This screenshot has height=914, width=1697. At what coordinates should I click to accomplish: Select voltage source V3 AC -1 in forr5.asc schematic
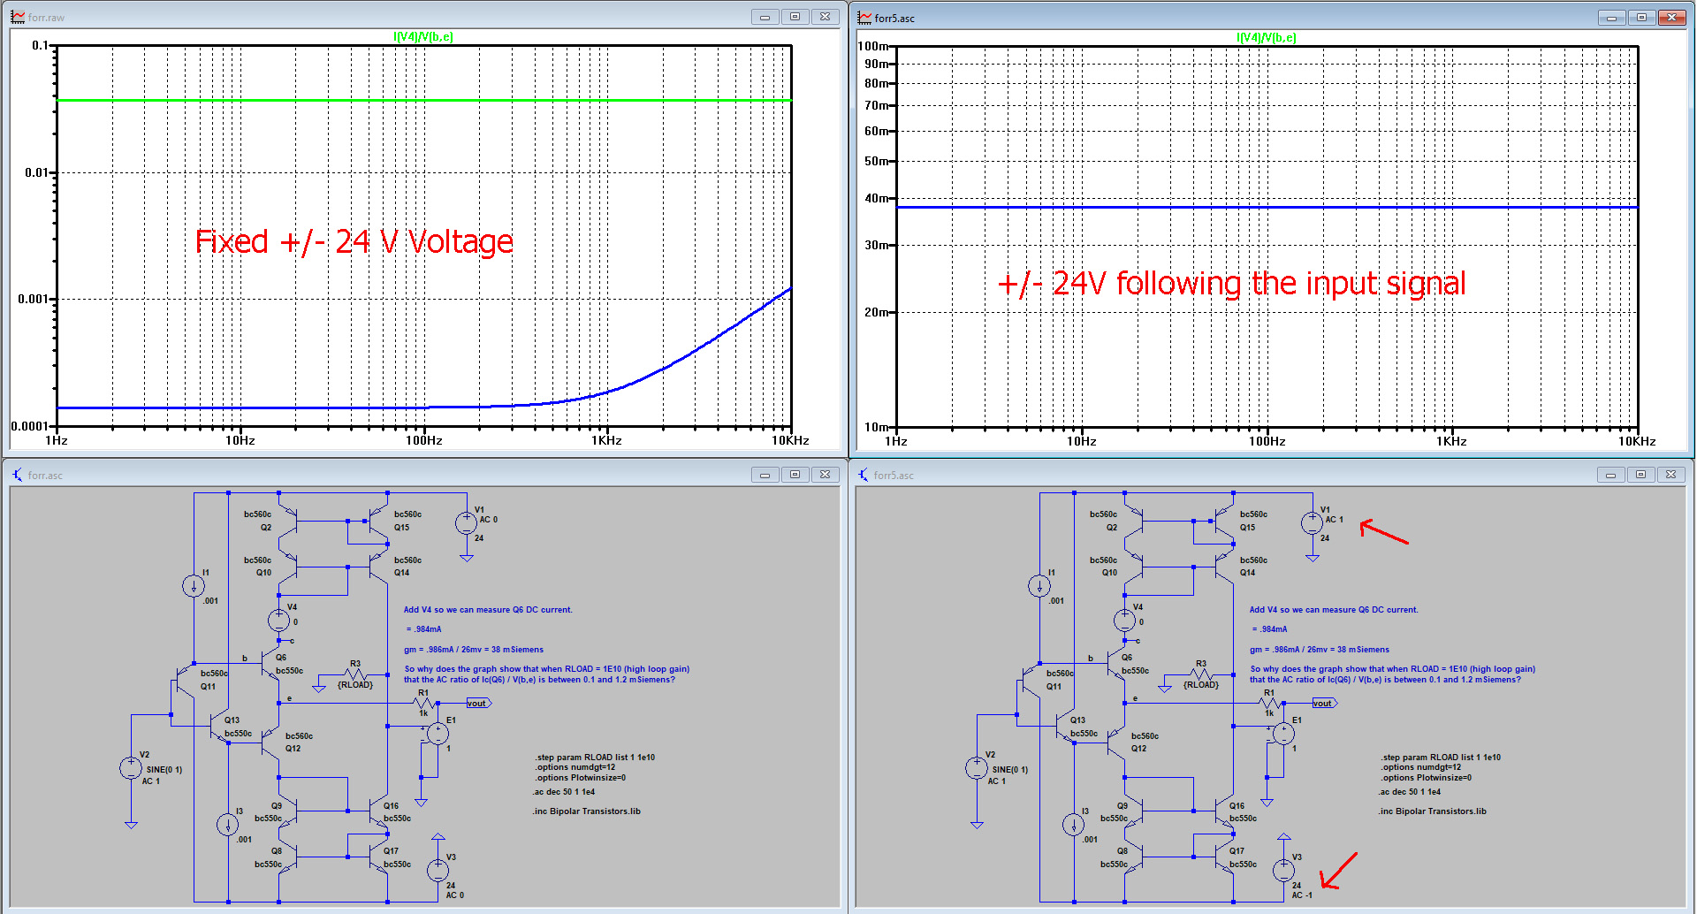(x=1283, y=870)
